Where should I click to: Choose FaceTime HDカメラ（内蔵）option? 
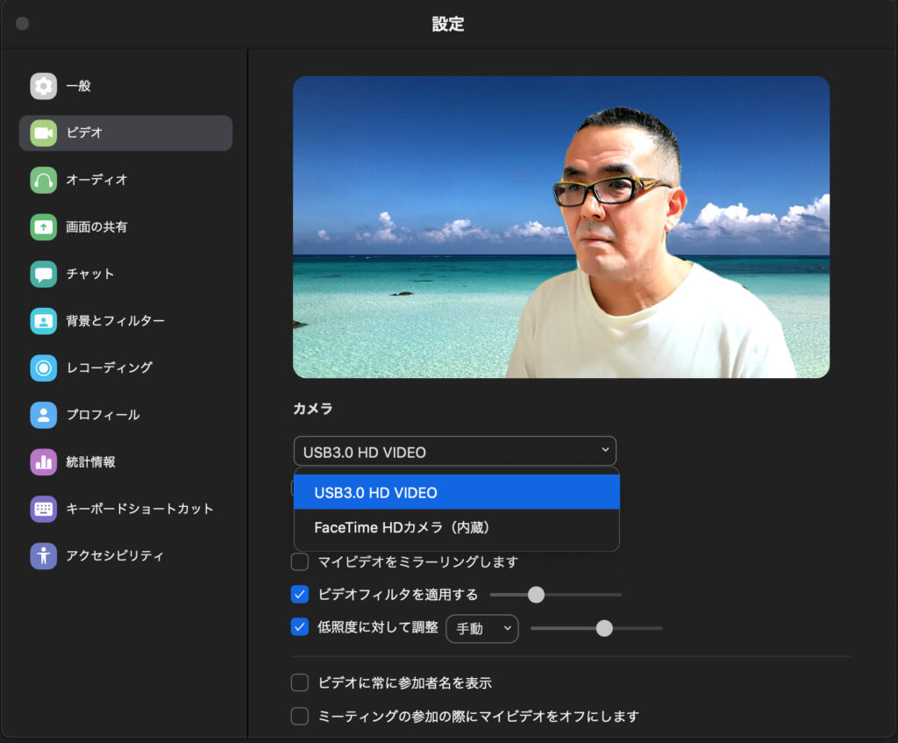456,527
